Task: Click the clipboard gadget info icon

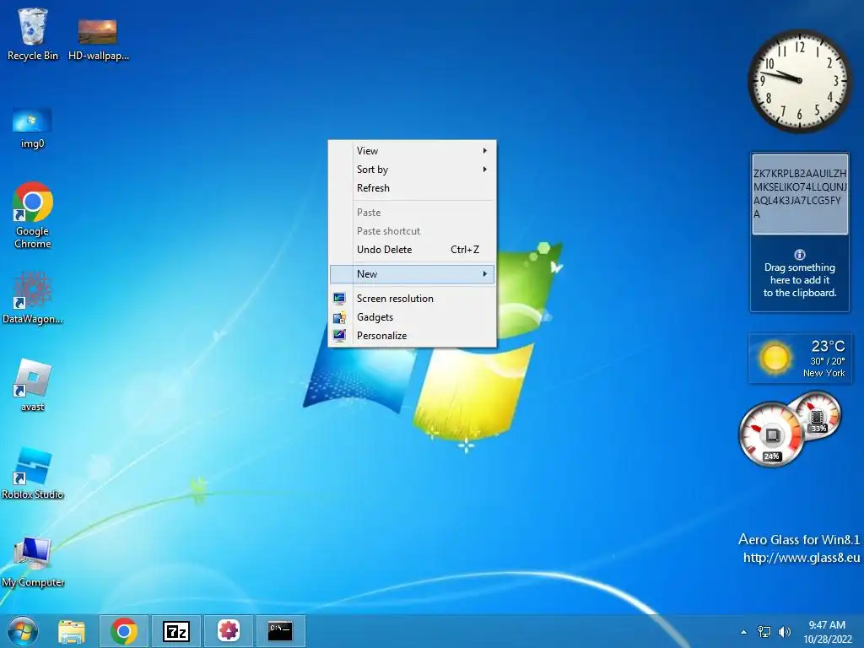Action: click(x=800, y=255)
